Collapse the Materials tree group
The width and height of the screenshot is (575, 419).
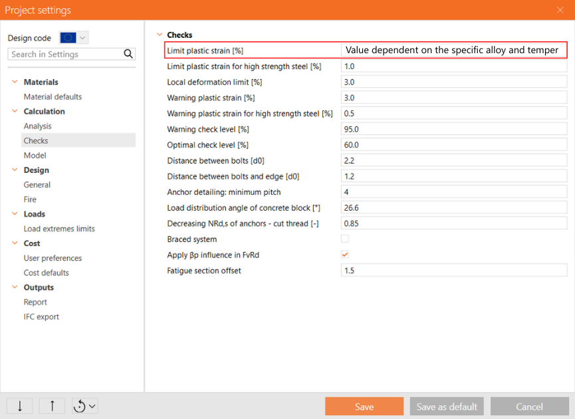pyautogui.click(x=15, y=82)
